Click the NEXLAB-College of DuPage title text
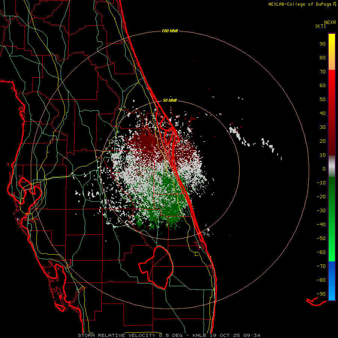The width and height of the screenshot is (338, 338). coord(300,4)
